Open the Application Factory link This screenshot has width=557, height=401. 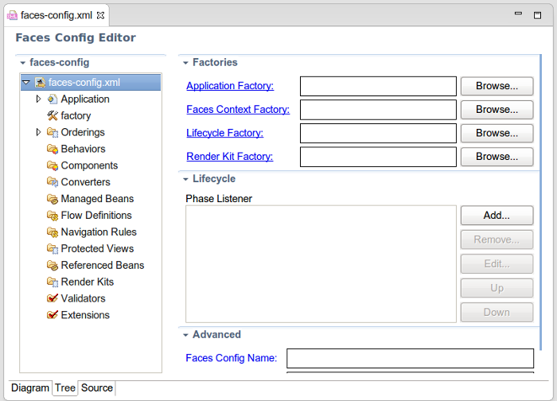click(x=230, y=86)
